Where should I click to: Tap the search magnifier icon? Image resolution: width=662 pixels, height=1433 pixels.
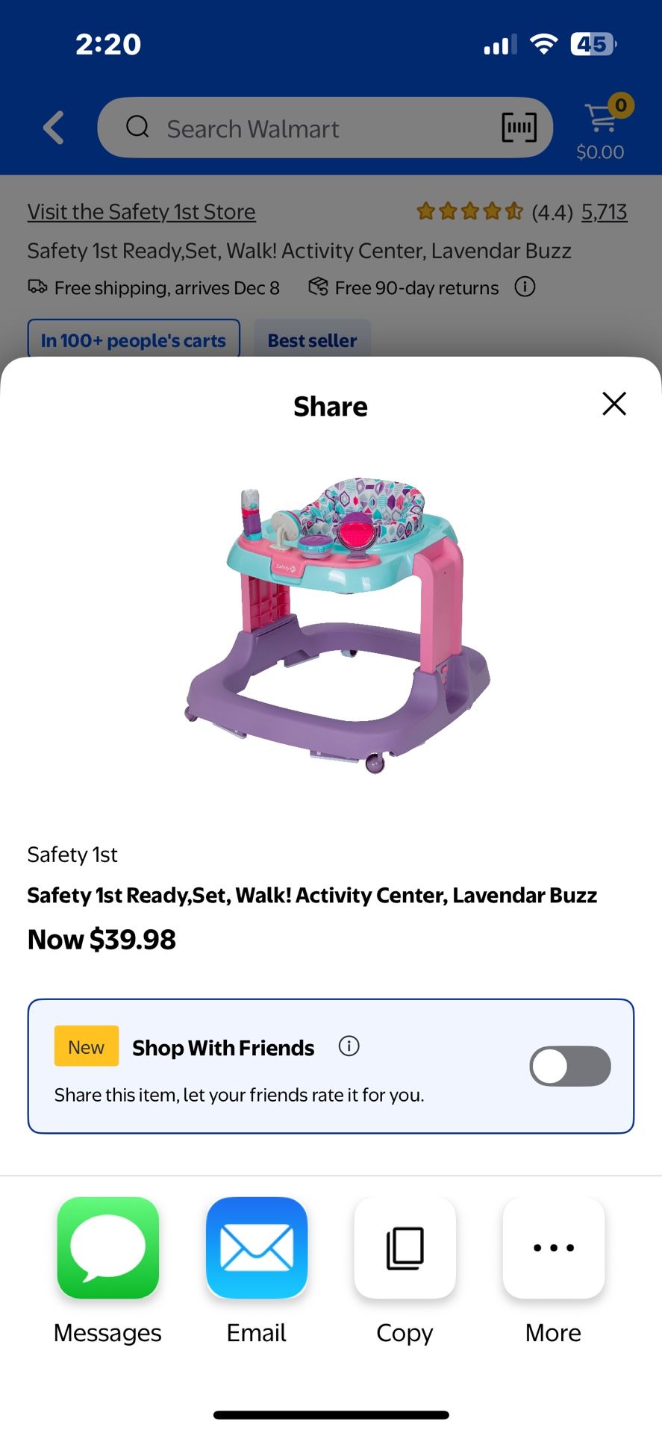137,128
